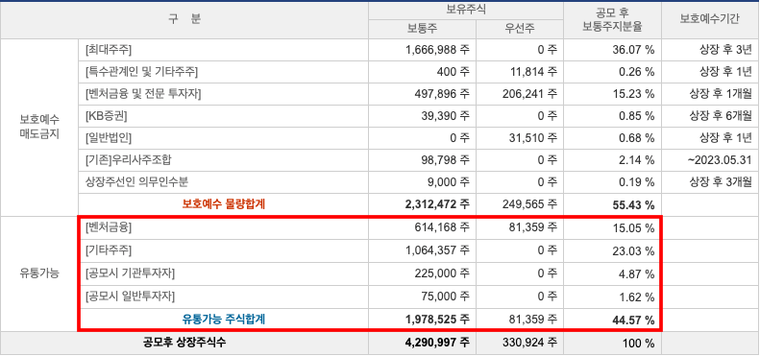Click the '0.19 %' value
This screenshot has width=760, height=356.
pos(635,182)
